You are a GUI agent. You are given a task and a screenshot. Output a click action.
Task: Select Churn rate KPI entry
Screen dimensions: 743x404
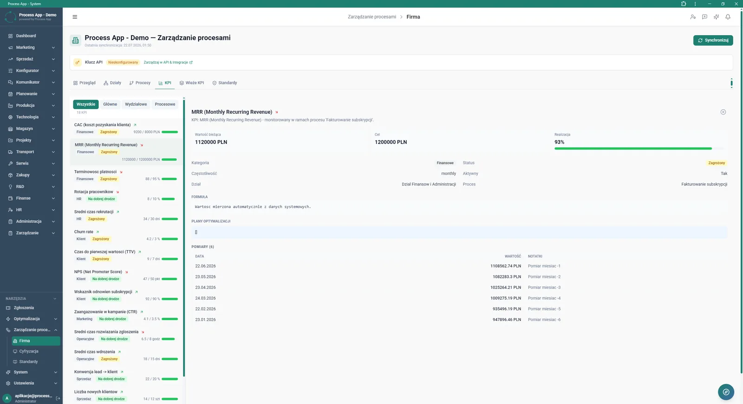pos(126,235)
